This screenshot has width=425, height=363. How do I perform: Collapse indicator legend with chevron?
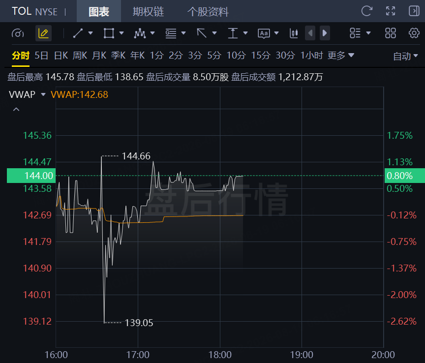tap(16, 109)
